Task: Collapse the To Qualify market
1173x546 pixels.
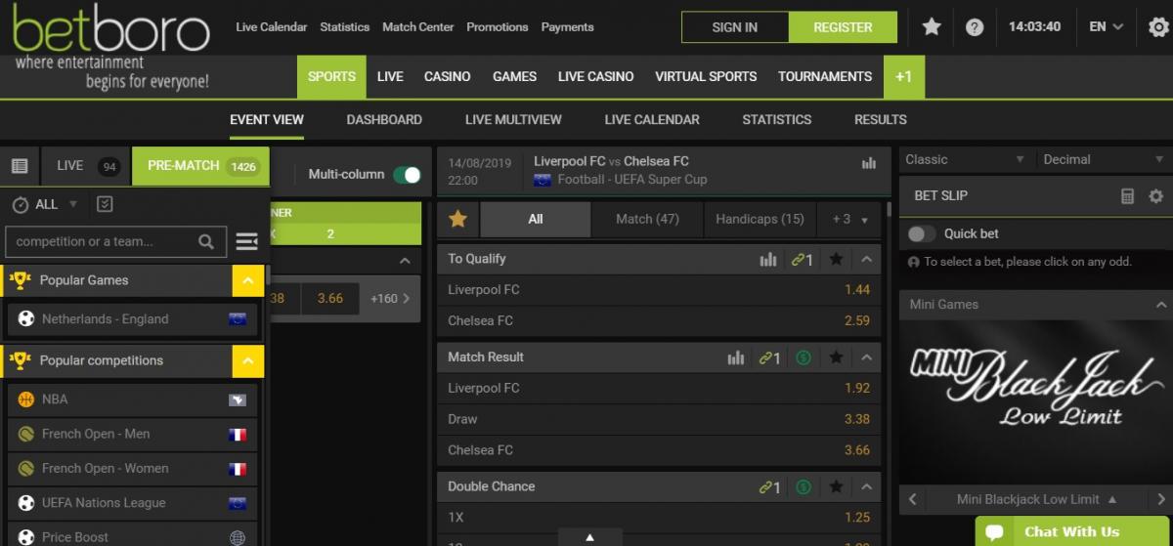Action: [866, 259]
